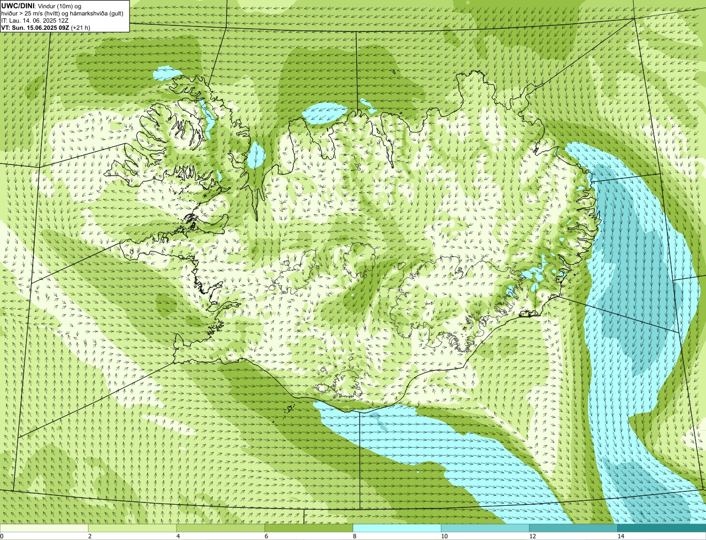
Task: Select the 2–4 m/s light green color segment
Action: coord(132,528)
